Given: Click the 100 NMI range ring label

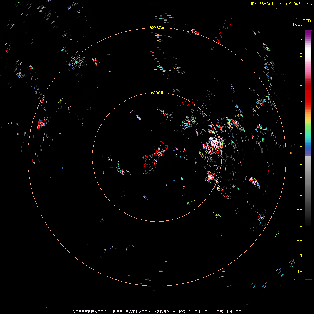Looking at the screenshot, I should (x=157, y=28).
